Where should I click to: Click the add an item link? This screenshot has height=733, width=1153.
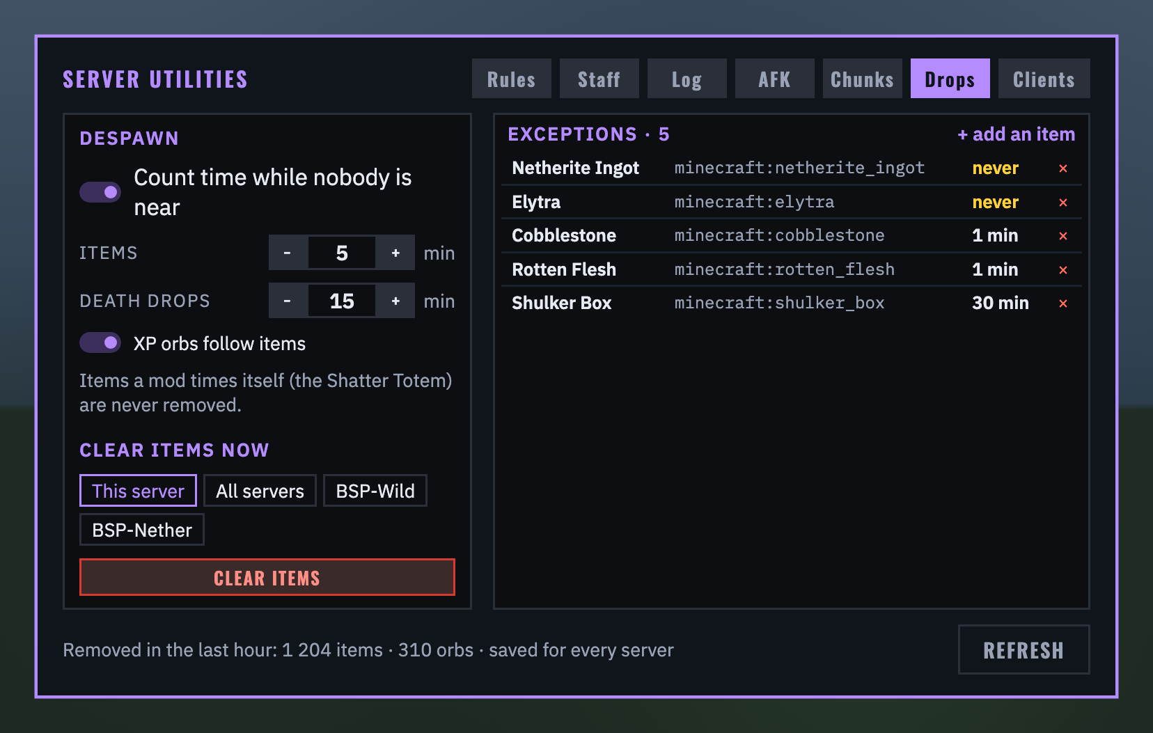(x=1017, y=134)
